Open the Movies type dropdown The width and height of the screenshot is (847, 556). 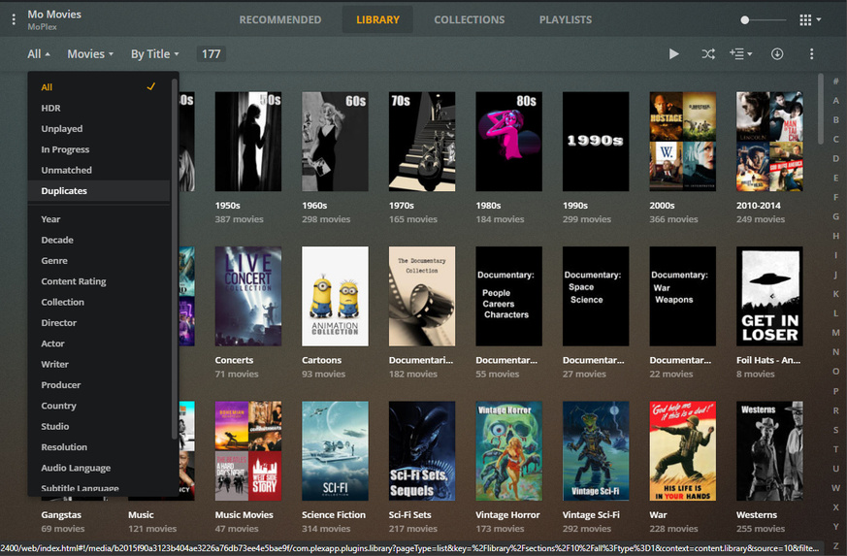tap(90, 54)
